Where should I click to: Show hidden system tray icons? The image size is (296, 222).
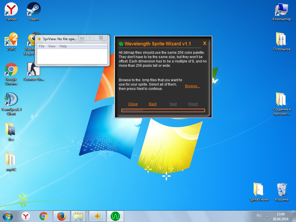click(267, 216)
